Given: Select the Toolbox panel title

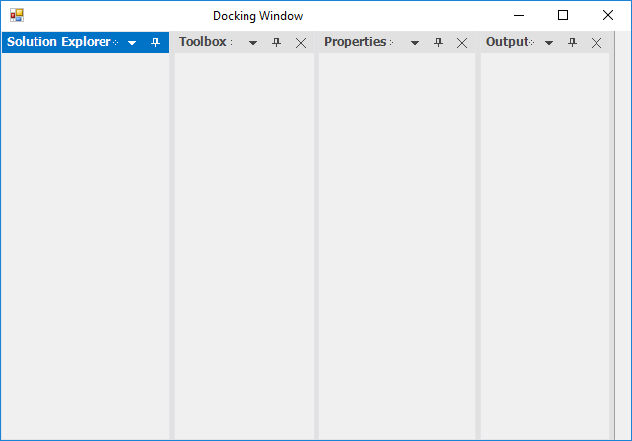Looking at the screenshot, I should pyautogui.click(x=203, y=42).
